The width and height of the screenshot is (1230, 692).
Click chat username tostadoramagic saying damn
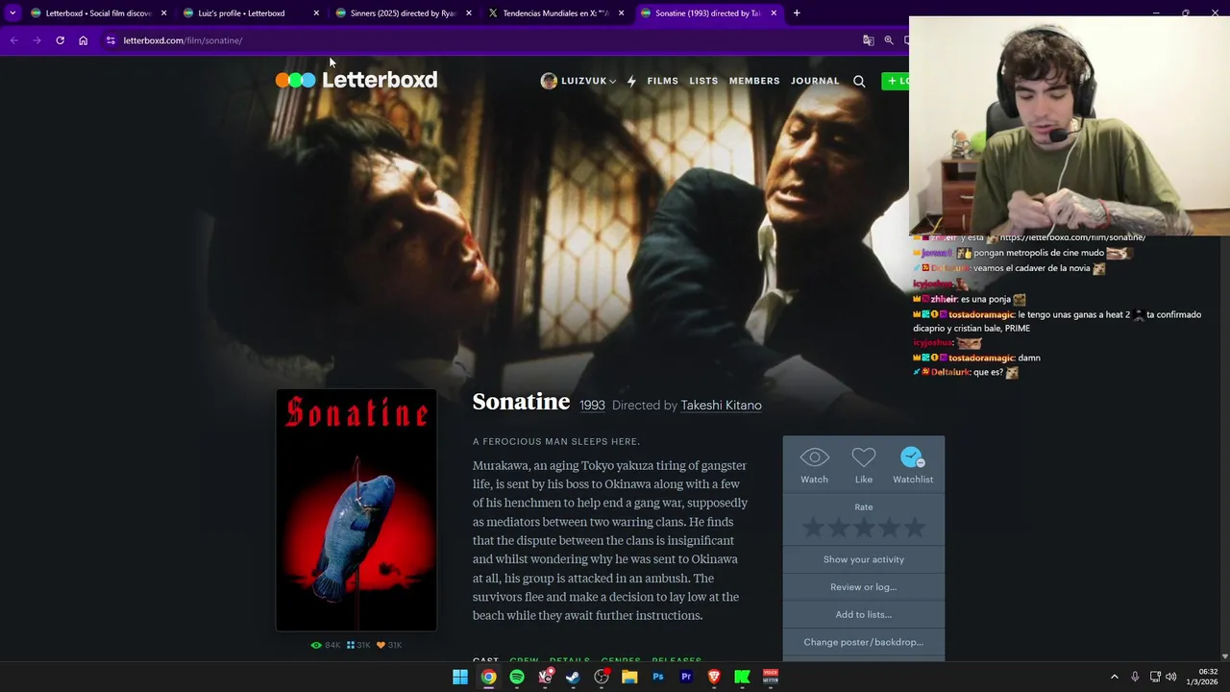point(981,358)
